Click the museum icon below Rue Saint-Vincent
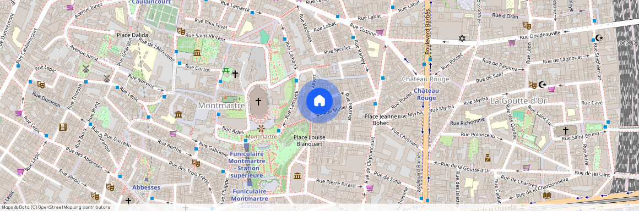 (x=198, y=53)
